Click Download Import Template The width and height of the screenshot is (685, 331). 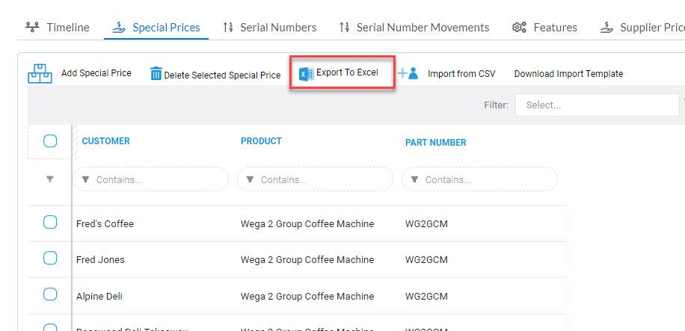click(x=568, y=74)
